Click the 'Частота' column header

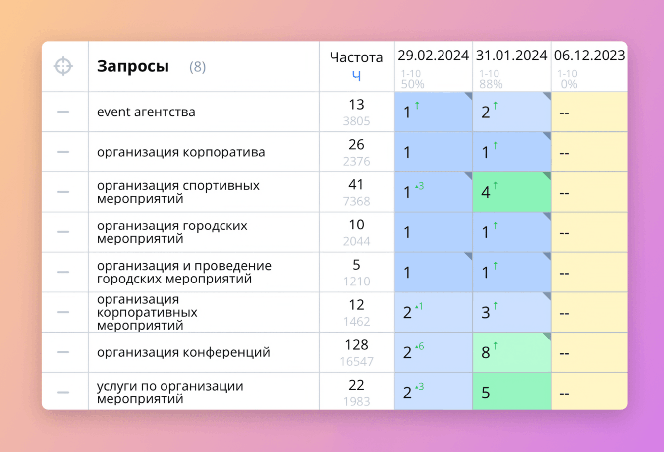click(x=356, y=57)
